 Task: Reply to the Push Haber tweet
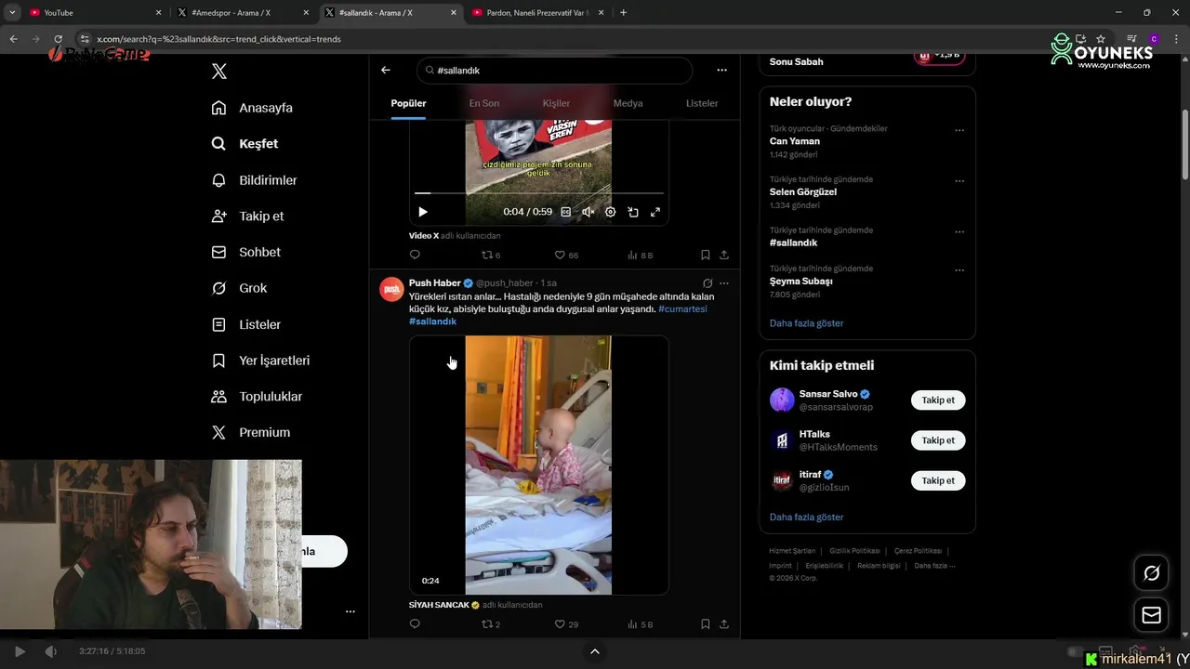tap(415, 624)
